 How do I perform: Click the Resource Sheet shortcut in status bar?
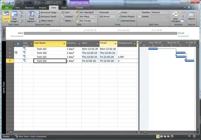[x=169, y=136]
